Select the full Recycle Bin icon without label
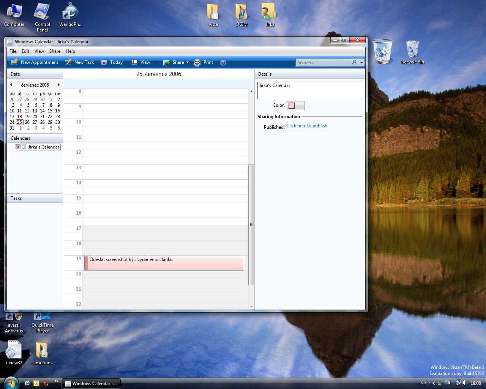 coord(383,51)
